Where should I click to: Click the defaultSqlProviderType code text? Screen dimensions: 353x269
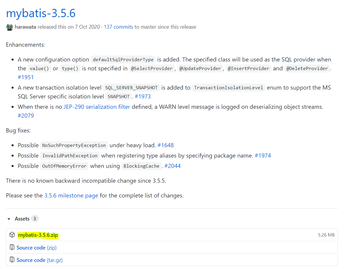123,60
